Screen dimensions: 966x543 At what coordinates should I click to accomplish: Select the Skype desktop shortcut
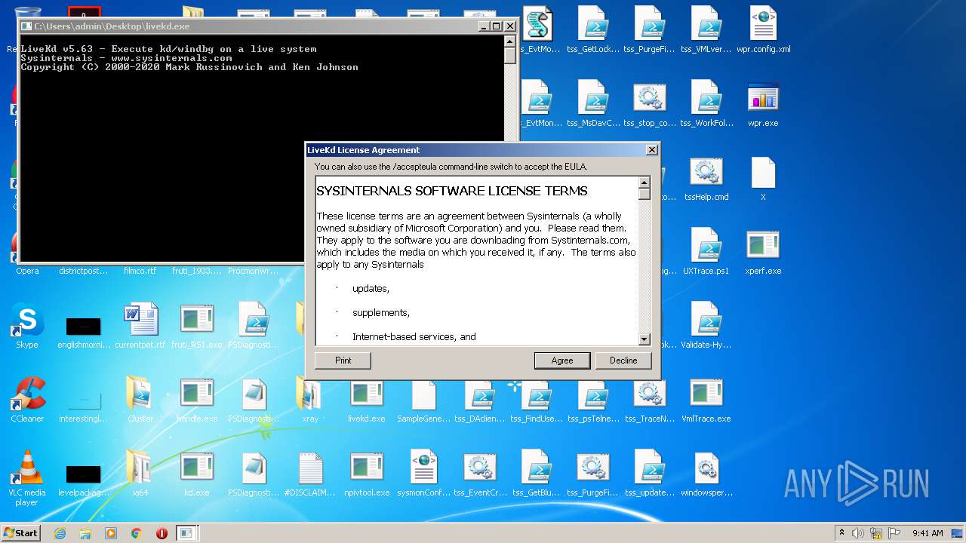click(27, 327)
